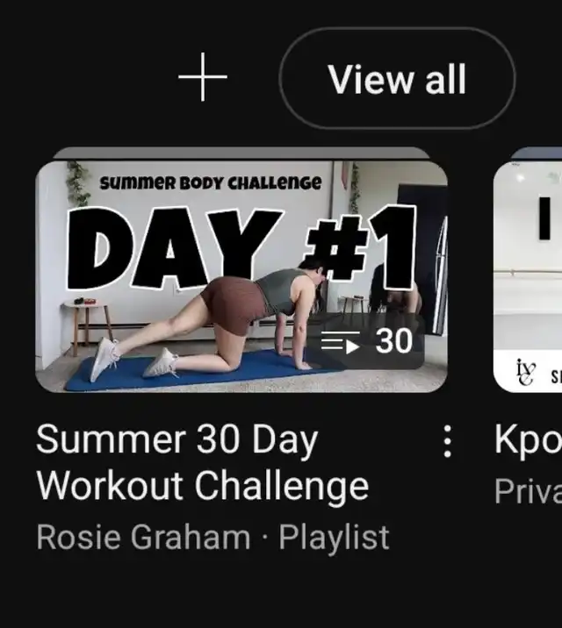Click the logo icon on the second thumbnail
Viewport: 562px width, 628px height.
[525, 372]
